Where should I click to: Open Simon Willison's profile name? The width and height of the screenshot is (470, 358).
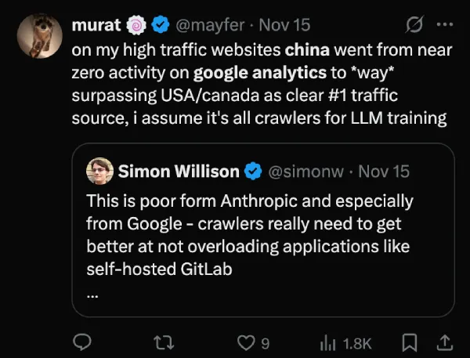pos(179,171)
